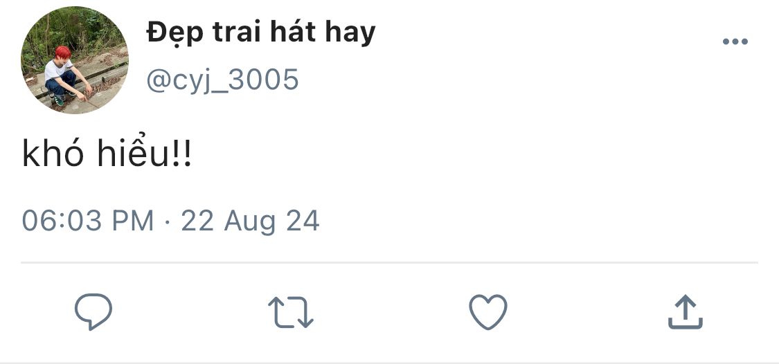Select the bold display name in the header

coord(261,34)
